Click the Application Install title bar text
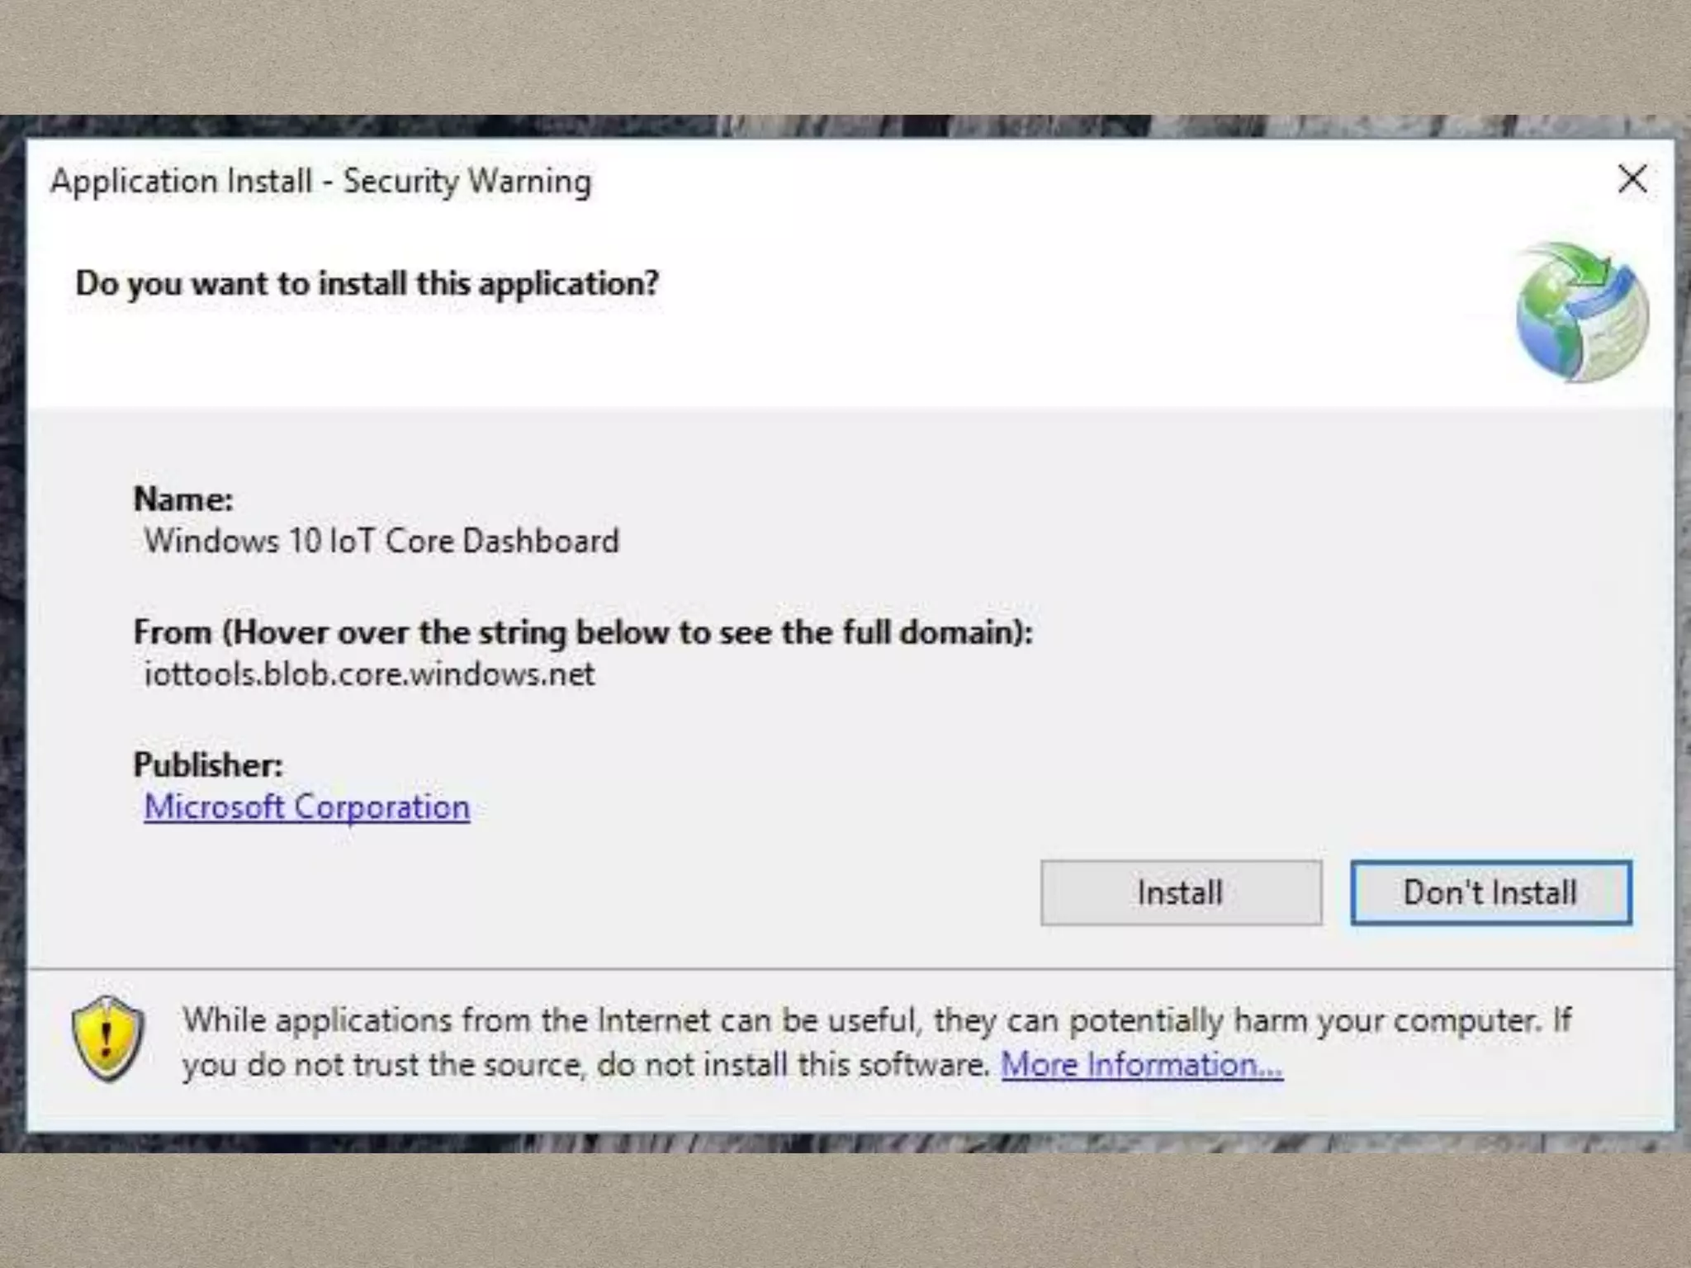1691x1268 pixels. point(320,181)
